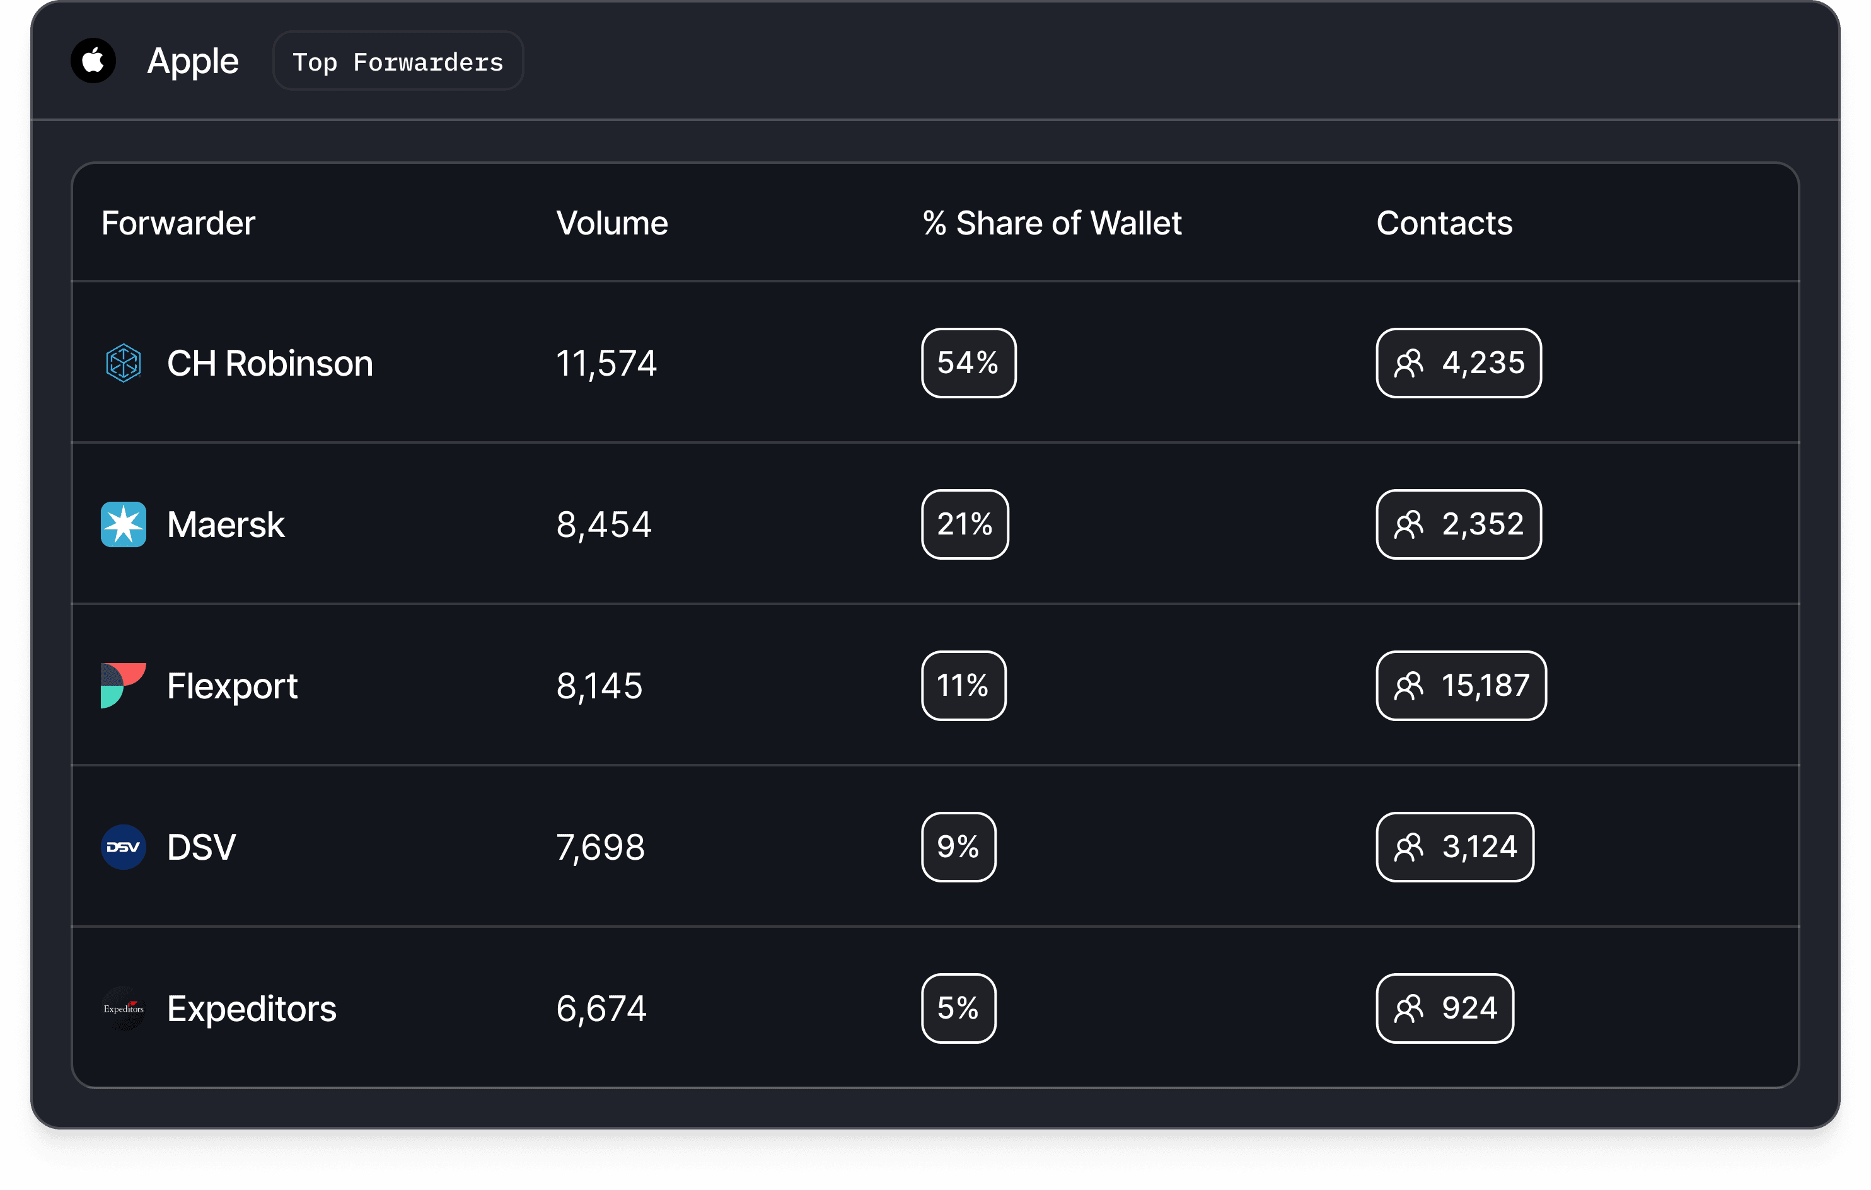
Task: Click the Expeditors logo icon
Action: pyautogui.click(x=123, y=1008)
